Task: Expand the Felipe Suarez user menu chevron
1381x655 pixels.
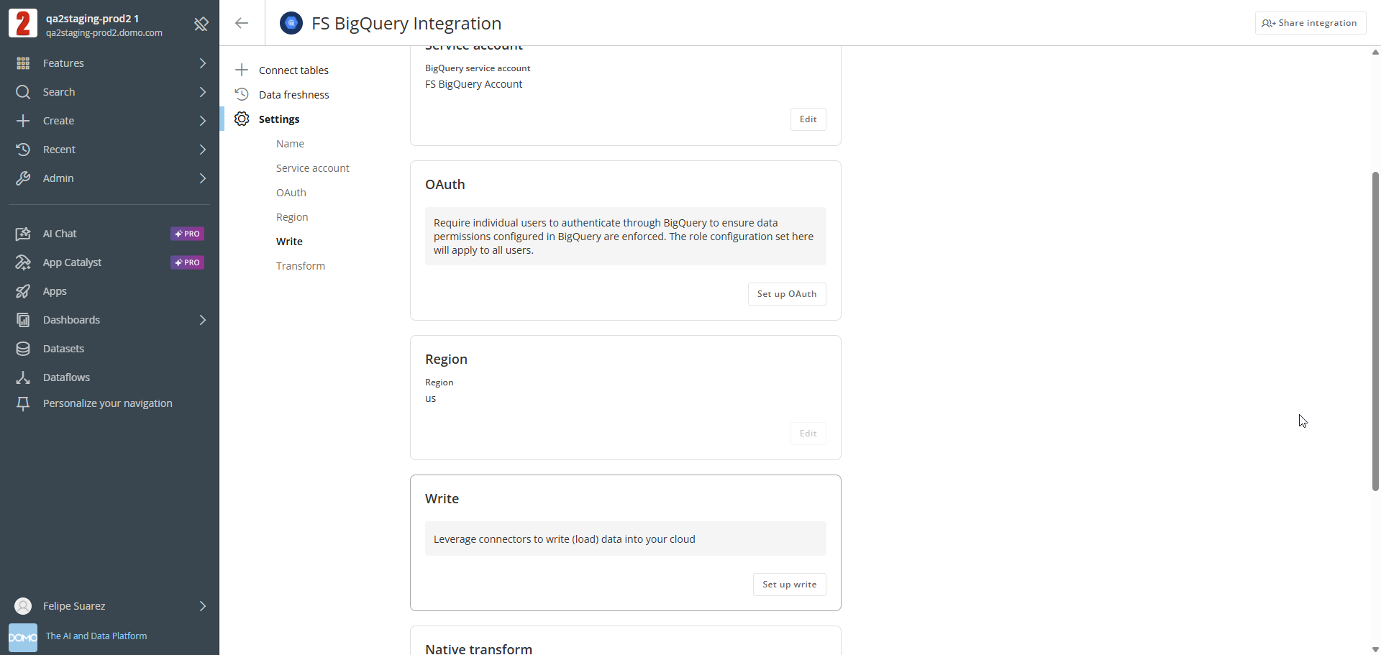Action: (x=203, y=606)
